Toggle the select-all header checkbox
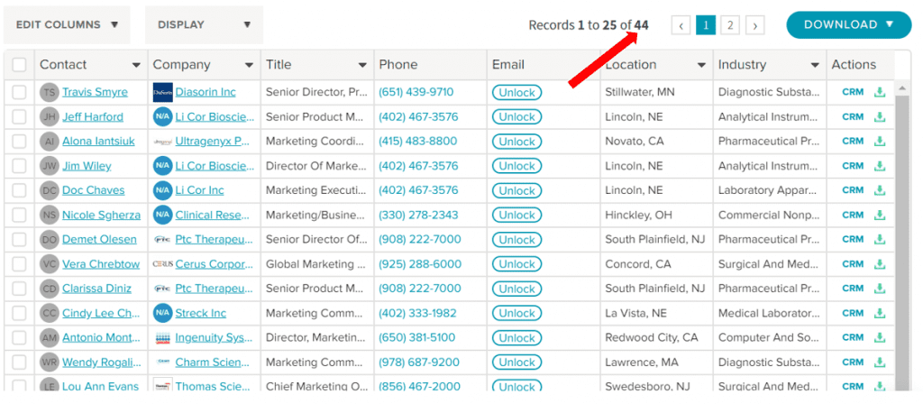Image resolution: width=923 pixels, height=404 pixels. click(20, 65)
